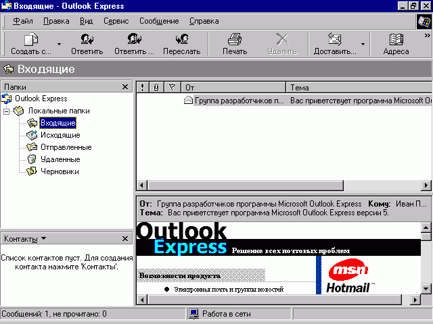This screenshot has width=433, height=324.
Task: Select the Входящие folder
Action: (x=58, y=123)
